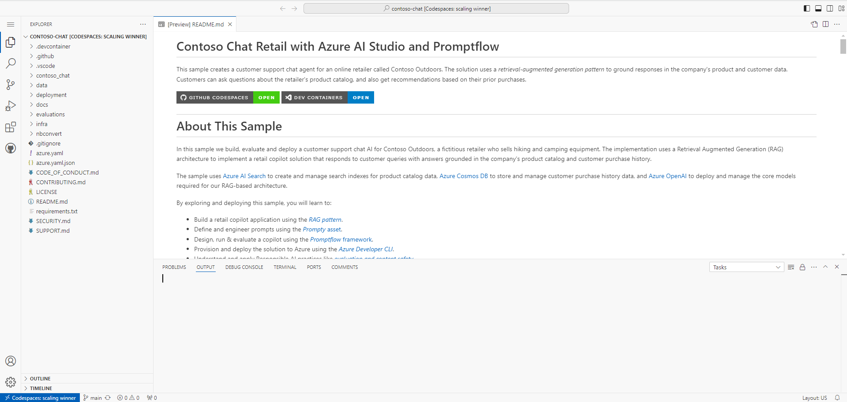Toggle output scroll lock icon
847x402 pixels.
point(802,267)
